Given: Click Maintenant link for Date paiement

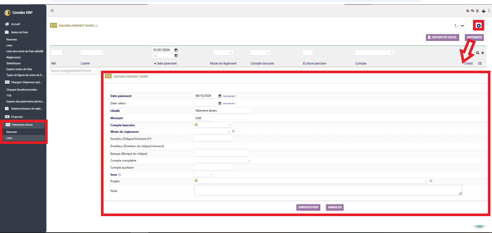Looking at the screenshot, I should pos(229,96).
